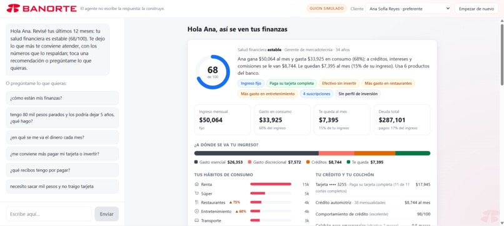Image resolution: width=504 pixels, height=226 pixels.
Task: Click the 98/100 credit behavior value
Action: click(424, 214)
